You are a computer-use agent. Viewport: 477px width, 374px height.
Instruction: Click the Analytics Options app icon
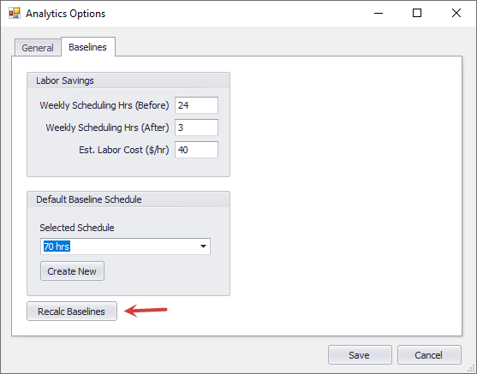point(15,13)
